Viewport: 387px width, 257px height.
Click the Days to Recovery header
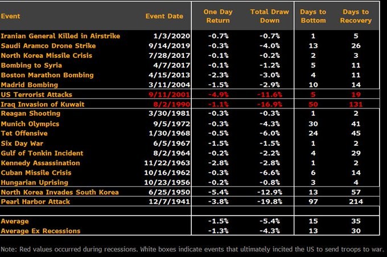point(356,16)
